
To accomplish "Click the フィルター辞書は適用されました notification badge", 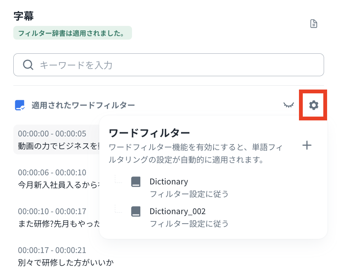I will point(72,33).
